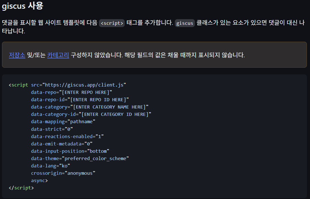Click the "giscus 사용" heading
The image size is (310, 199).
pos(23,6)
